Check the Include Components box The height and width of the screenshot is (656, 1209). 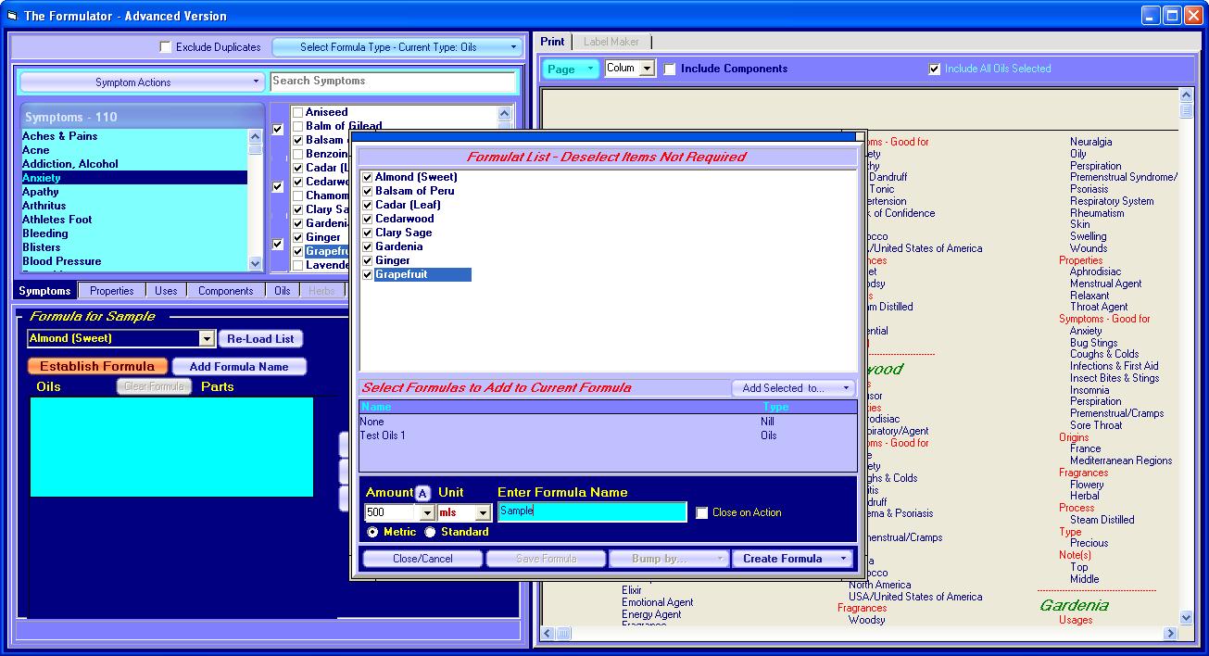pos(670,69)
